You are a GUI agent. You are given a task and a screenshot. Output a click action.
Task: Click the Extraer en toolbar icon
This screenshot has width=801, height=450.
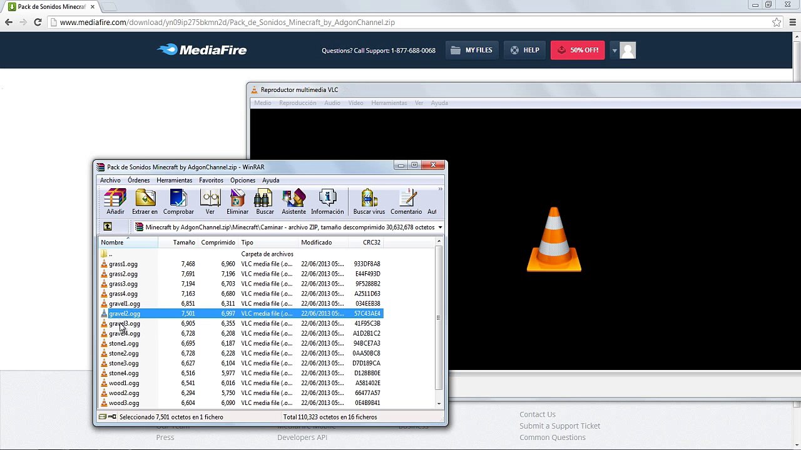(145, 202)
